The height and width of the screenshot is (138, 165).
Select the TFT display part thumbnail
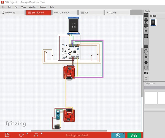click(x=153, y=22)
